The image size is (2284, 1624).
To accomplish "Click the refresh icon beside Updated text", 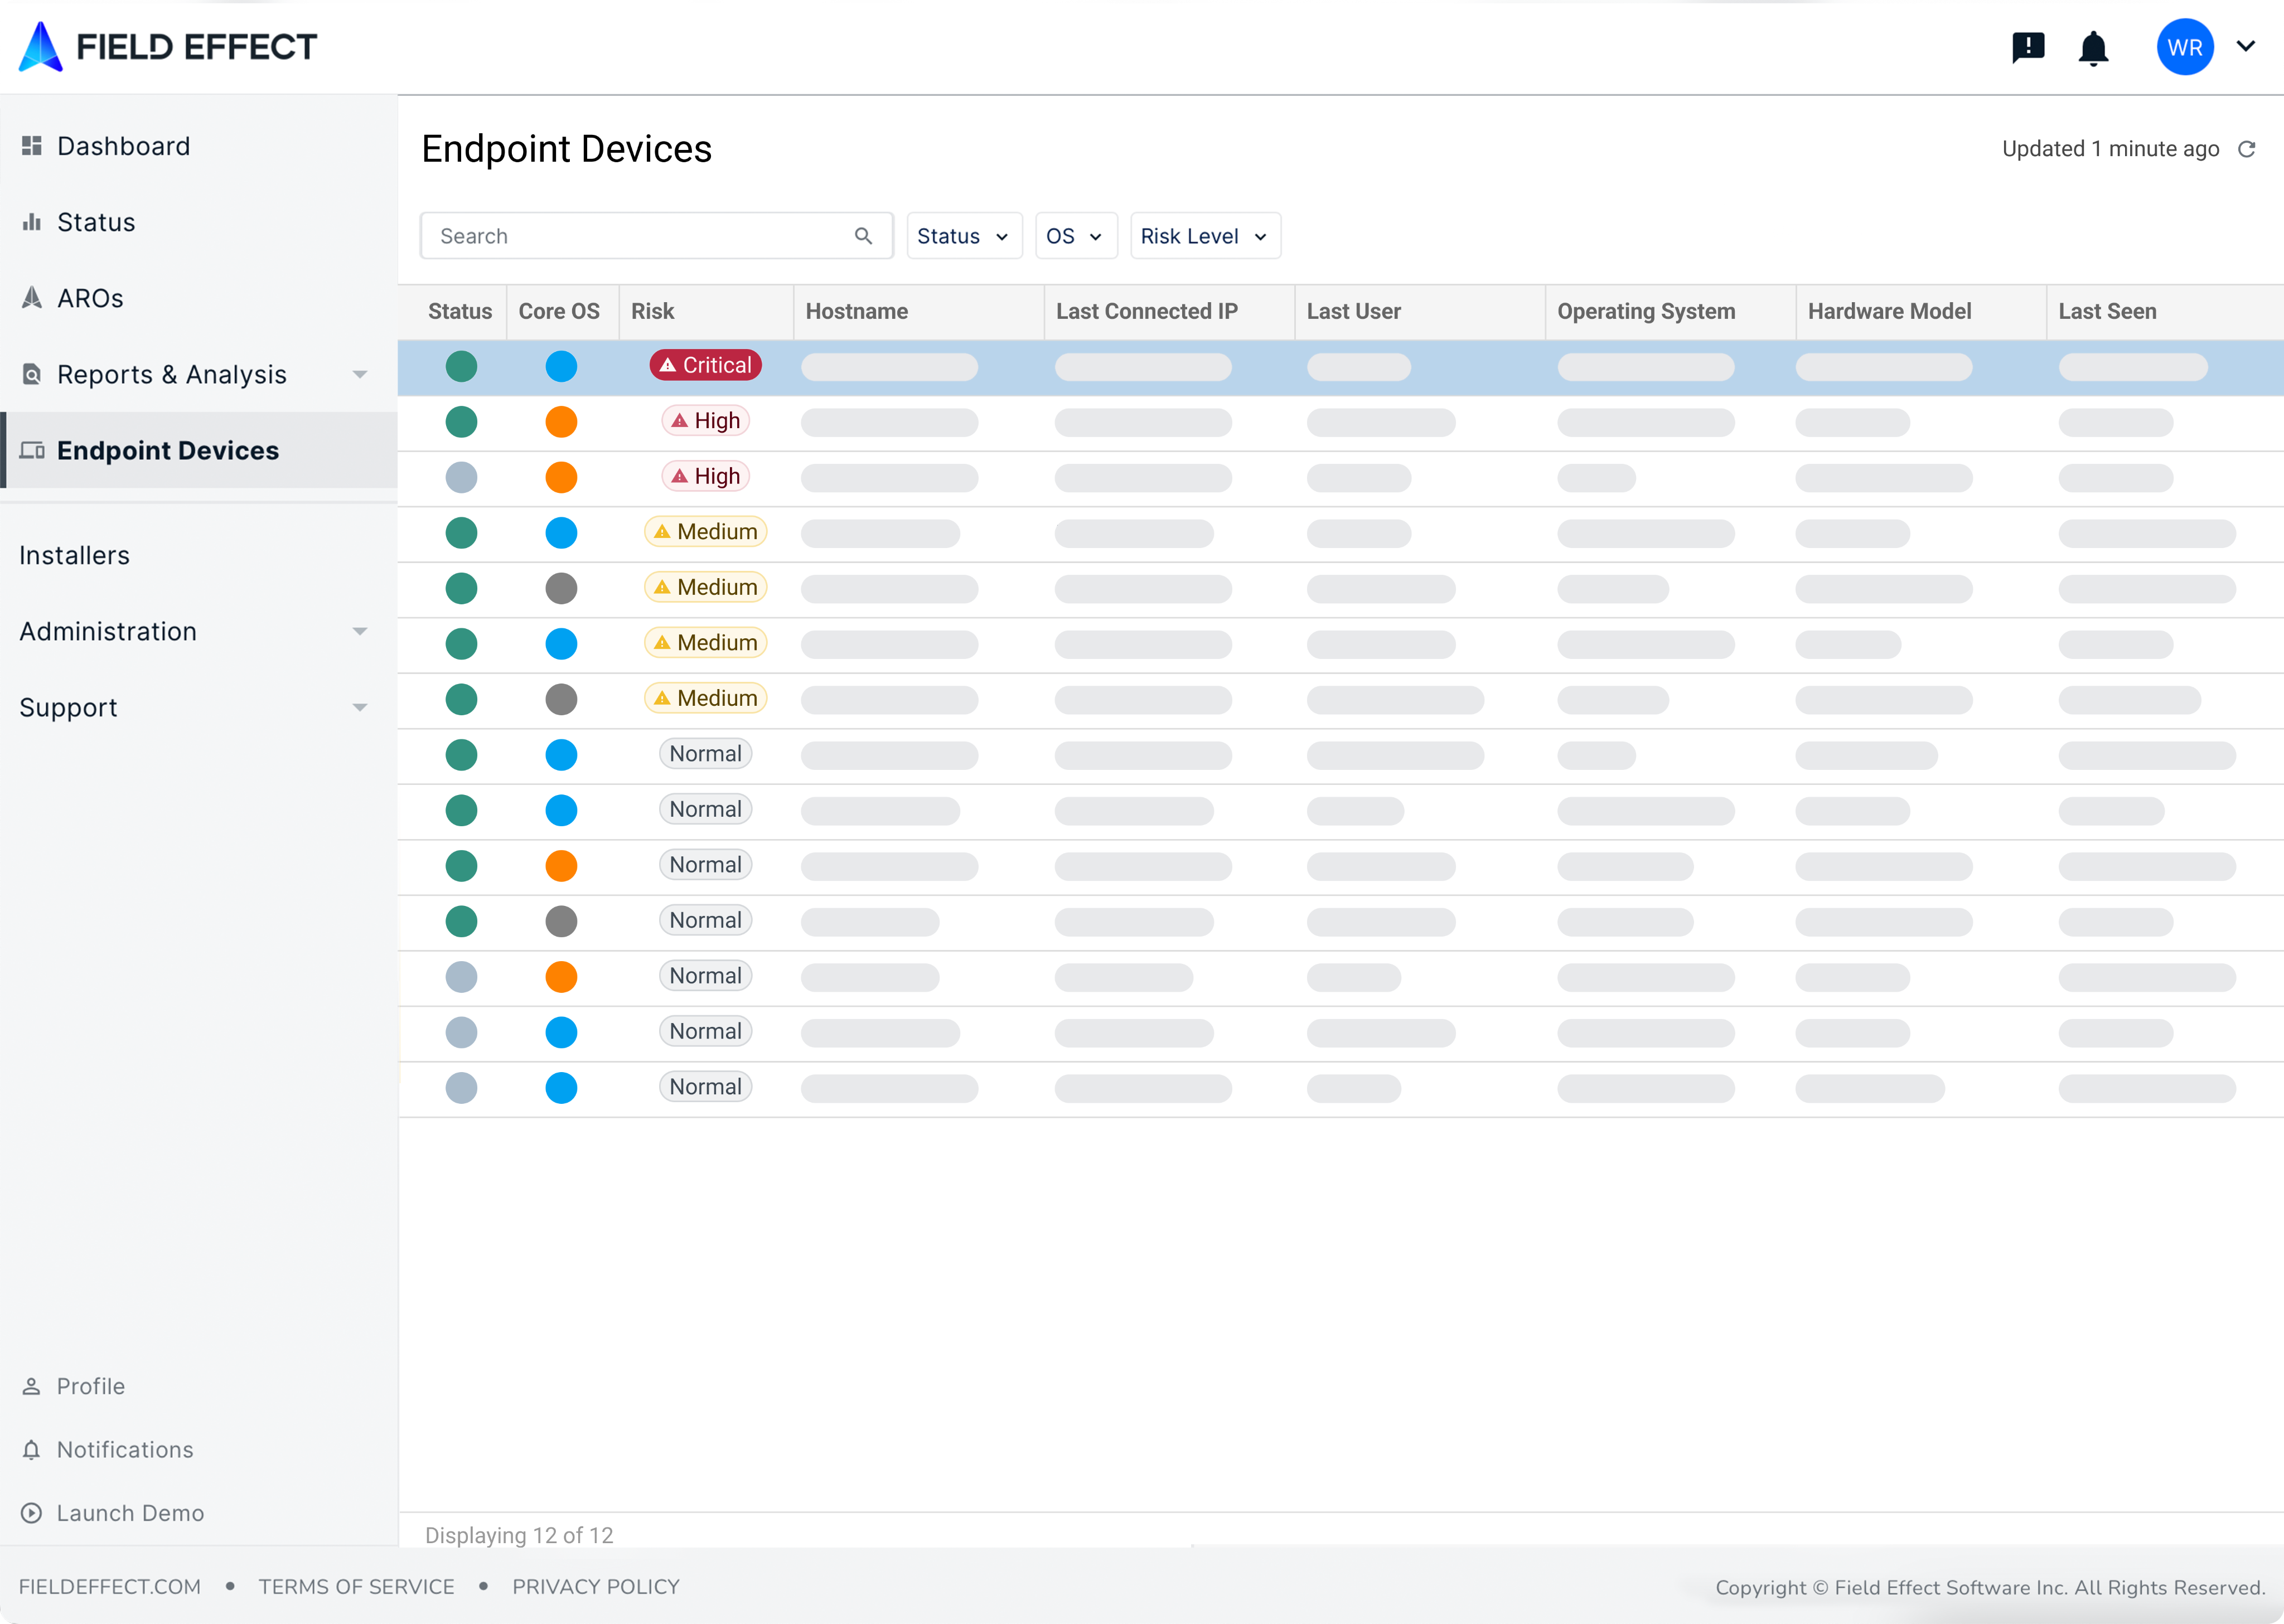I will pyautogui.click(x=2246, y=149).
